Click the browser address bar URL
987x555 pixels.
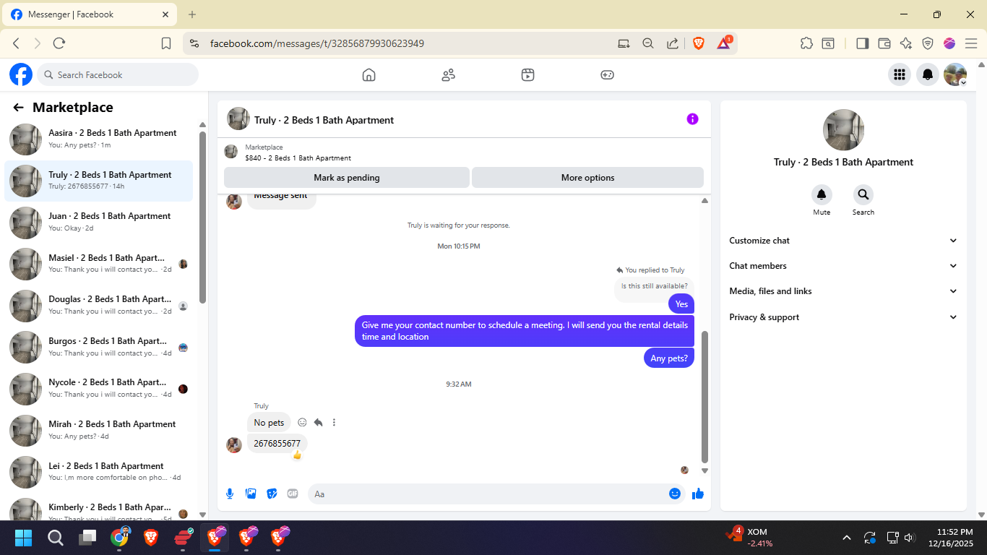(x=317, y=43)
